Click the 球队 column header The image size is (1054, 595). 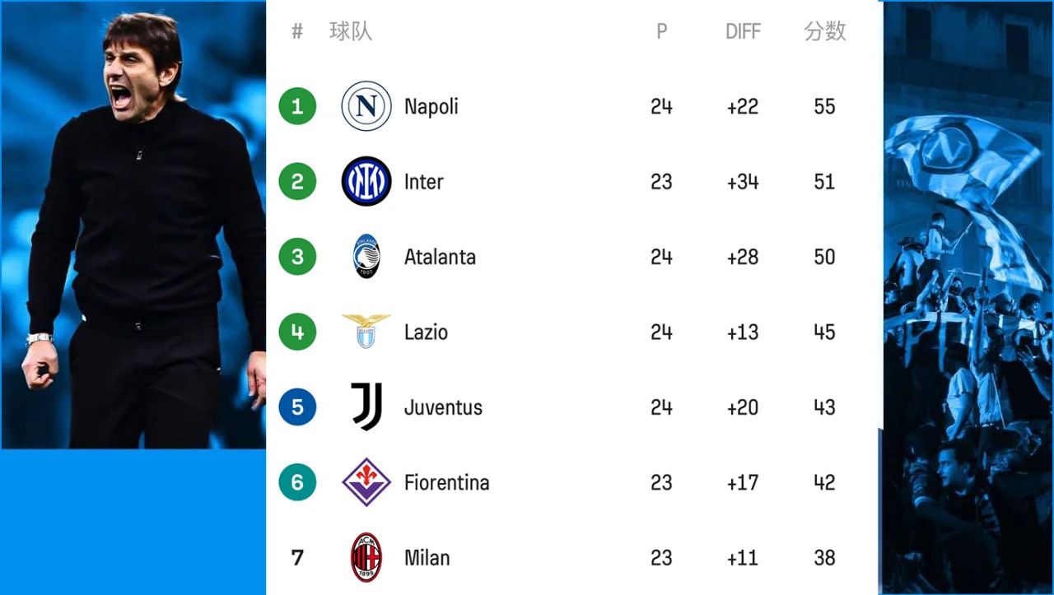351,31
